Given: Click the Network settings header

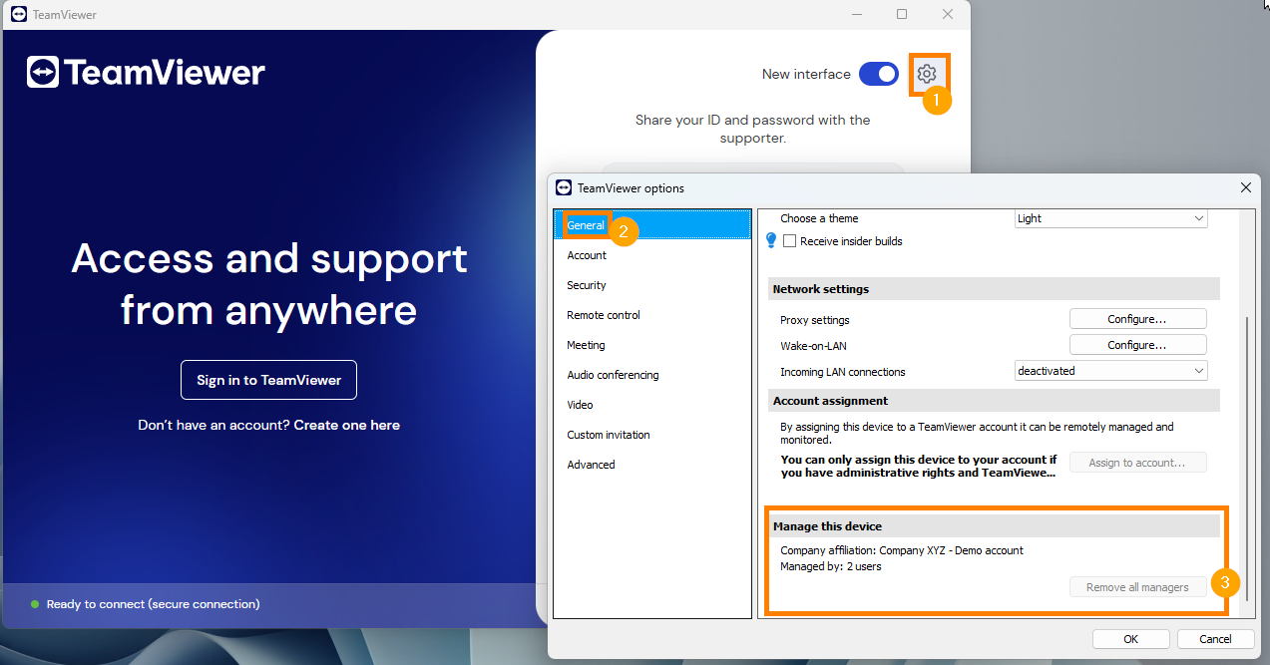Looking at the screenshot, I should point(995,289).
